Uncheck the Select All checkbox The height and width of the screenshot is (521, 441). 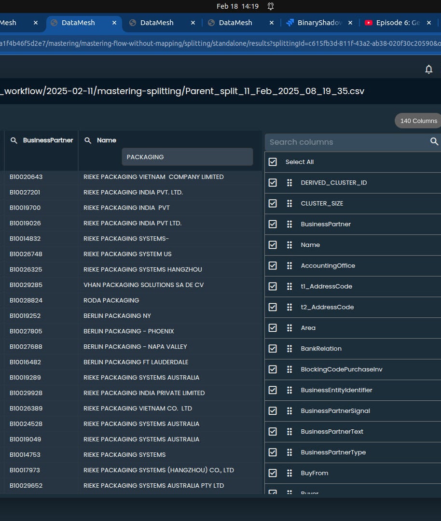[273, 162]
